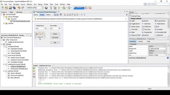Click the Search (Ctrl+I) field
This screenshot has height=95, width=170.
point(157,4)
